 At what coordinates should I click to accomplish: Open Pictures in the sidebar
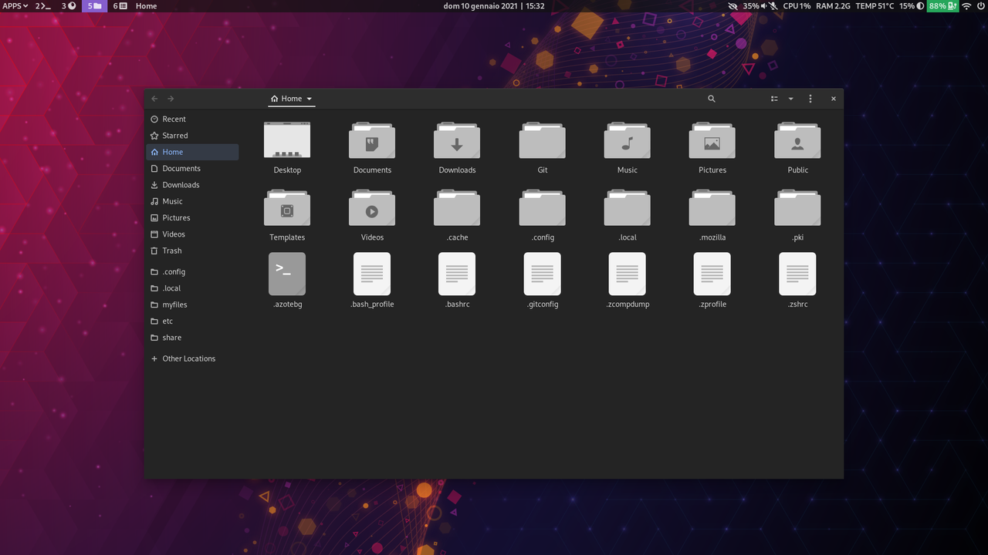(x=192, y=218)
